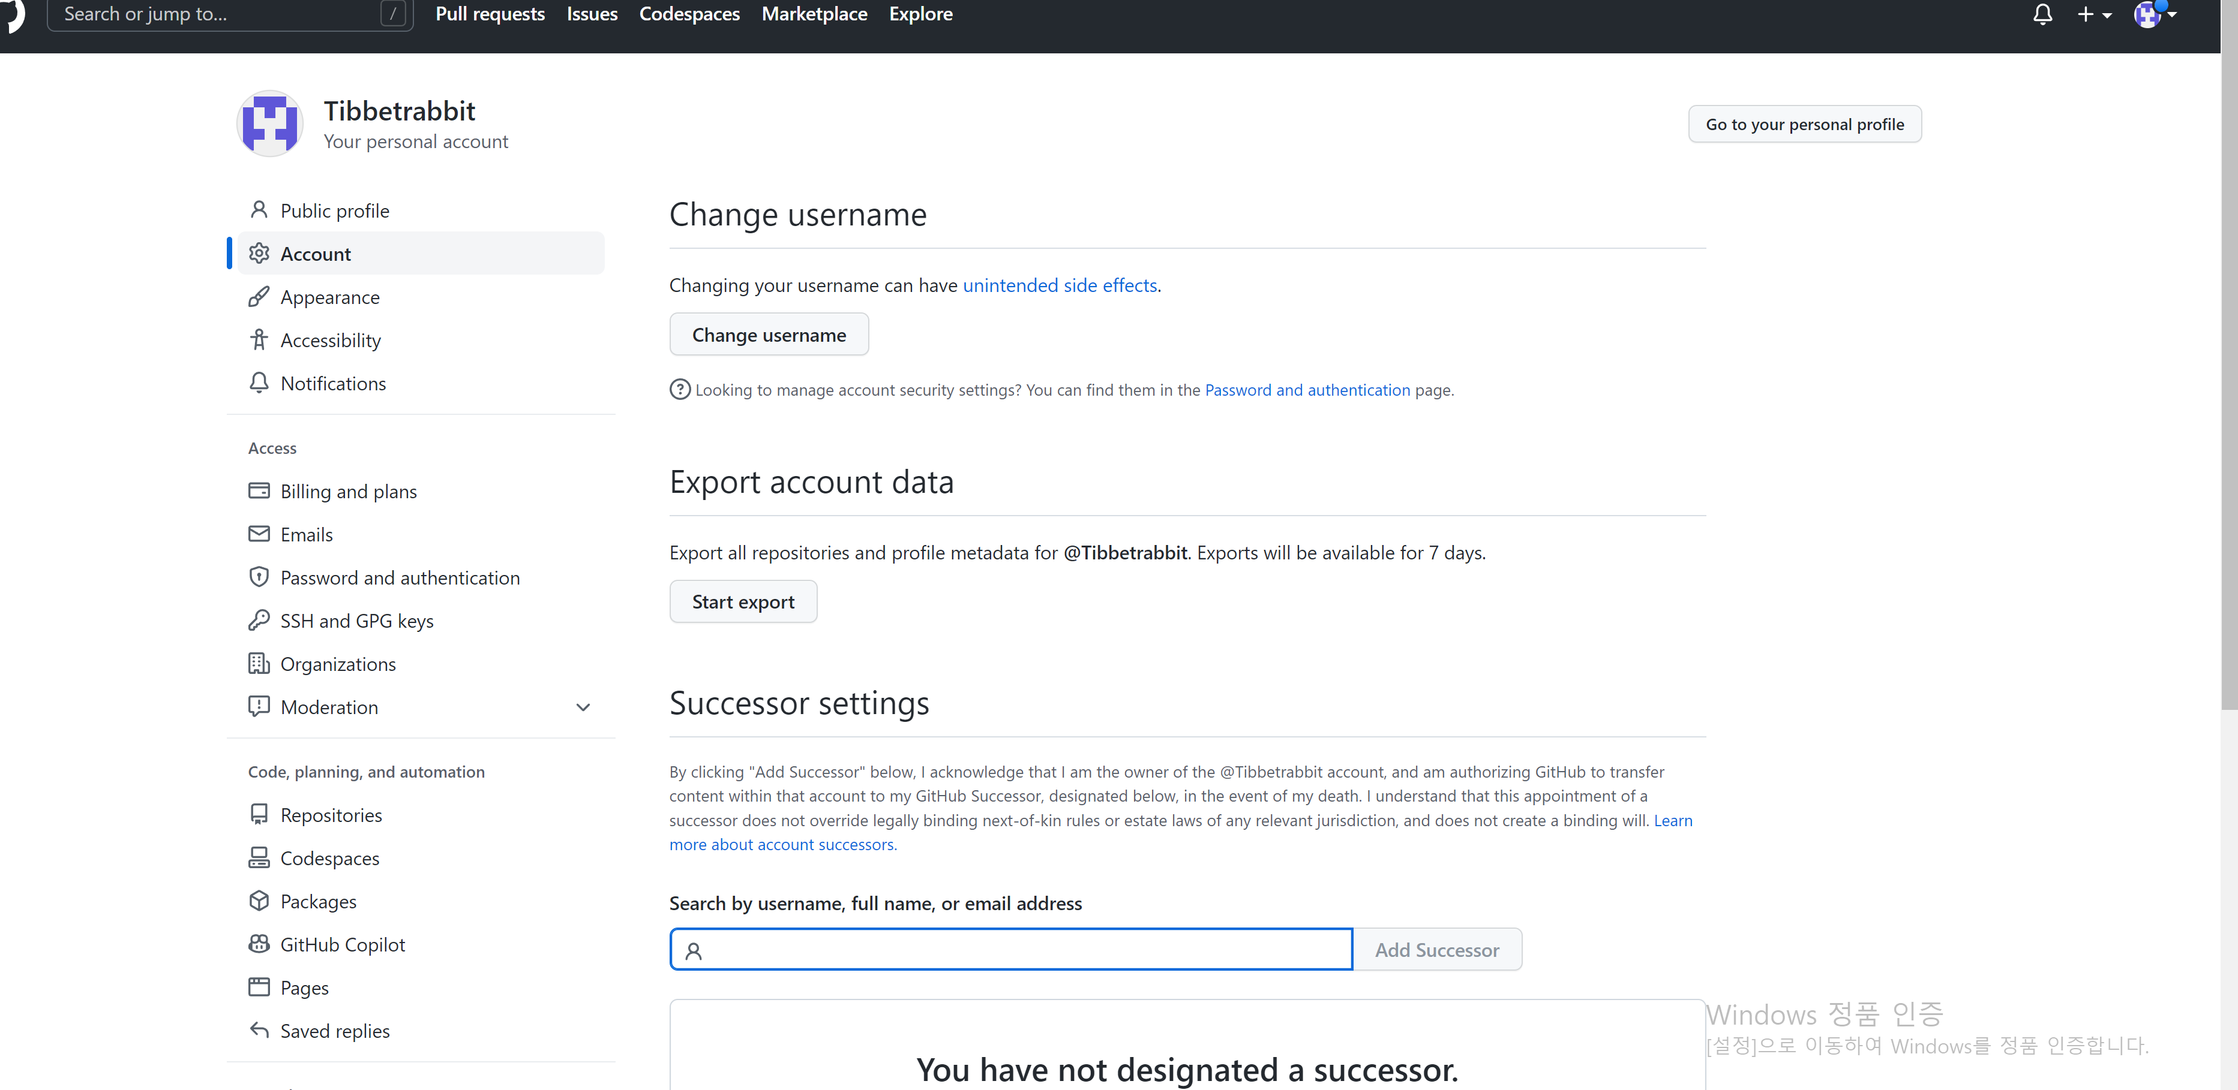Click the building icon beside Organizations

click(259, 663)
